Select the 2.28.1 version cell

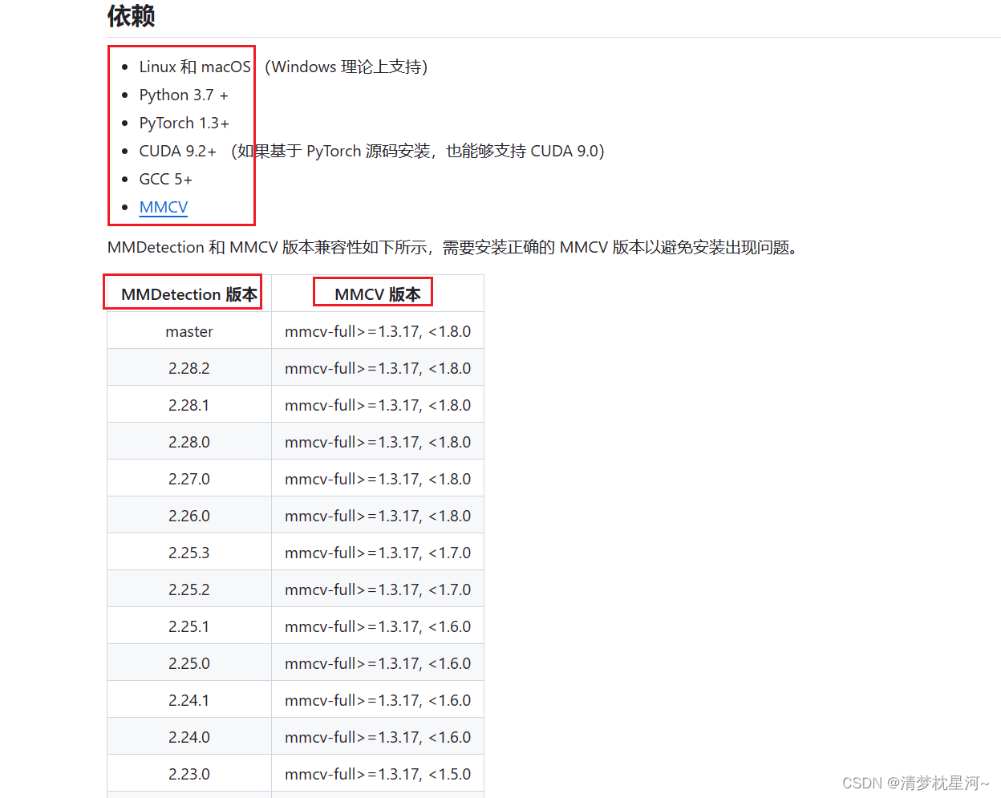coord(189,405)
